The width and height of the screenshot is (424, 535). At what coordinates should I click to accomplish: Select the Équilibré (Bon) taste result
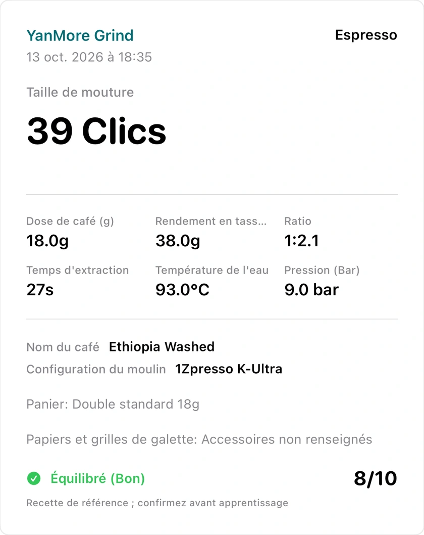(x=98, y=478)
